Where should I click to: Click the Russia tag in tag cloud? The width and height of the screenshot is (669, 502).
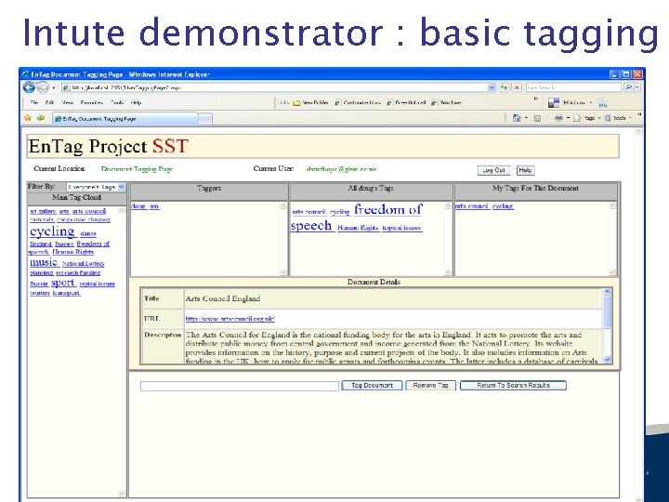coord(39,284)
